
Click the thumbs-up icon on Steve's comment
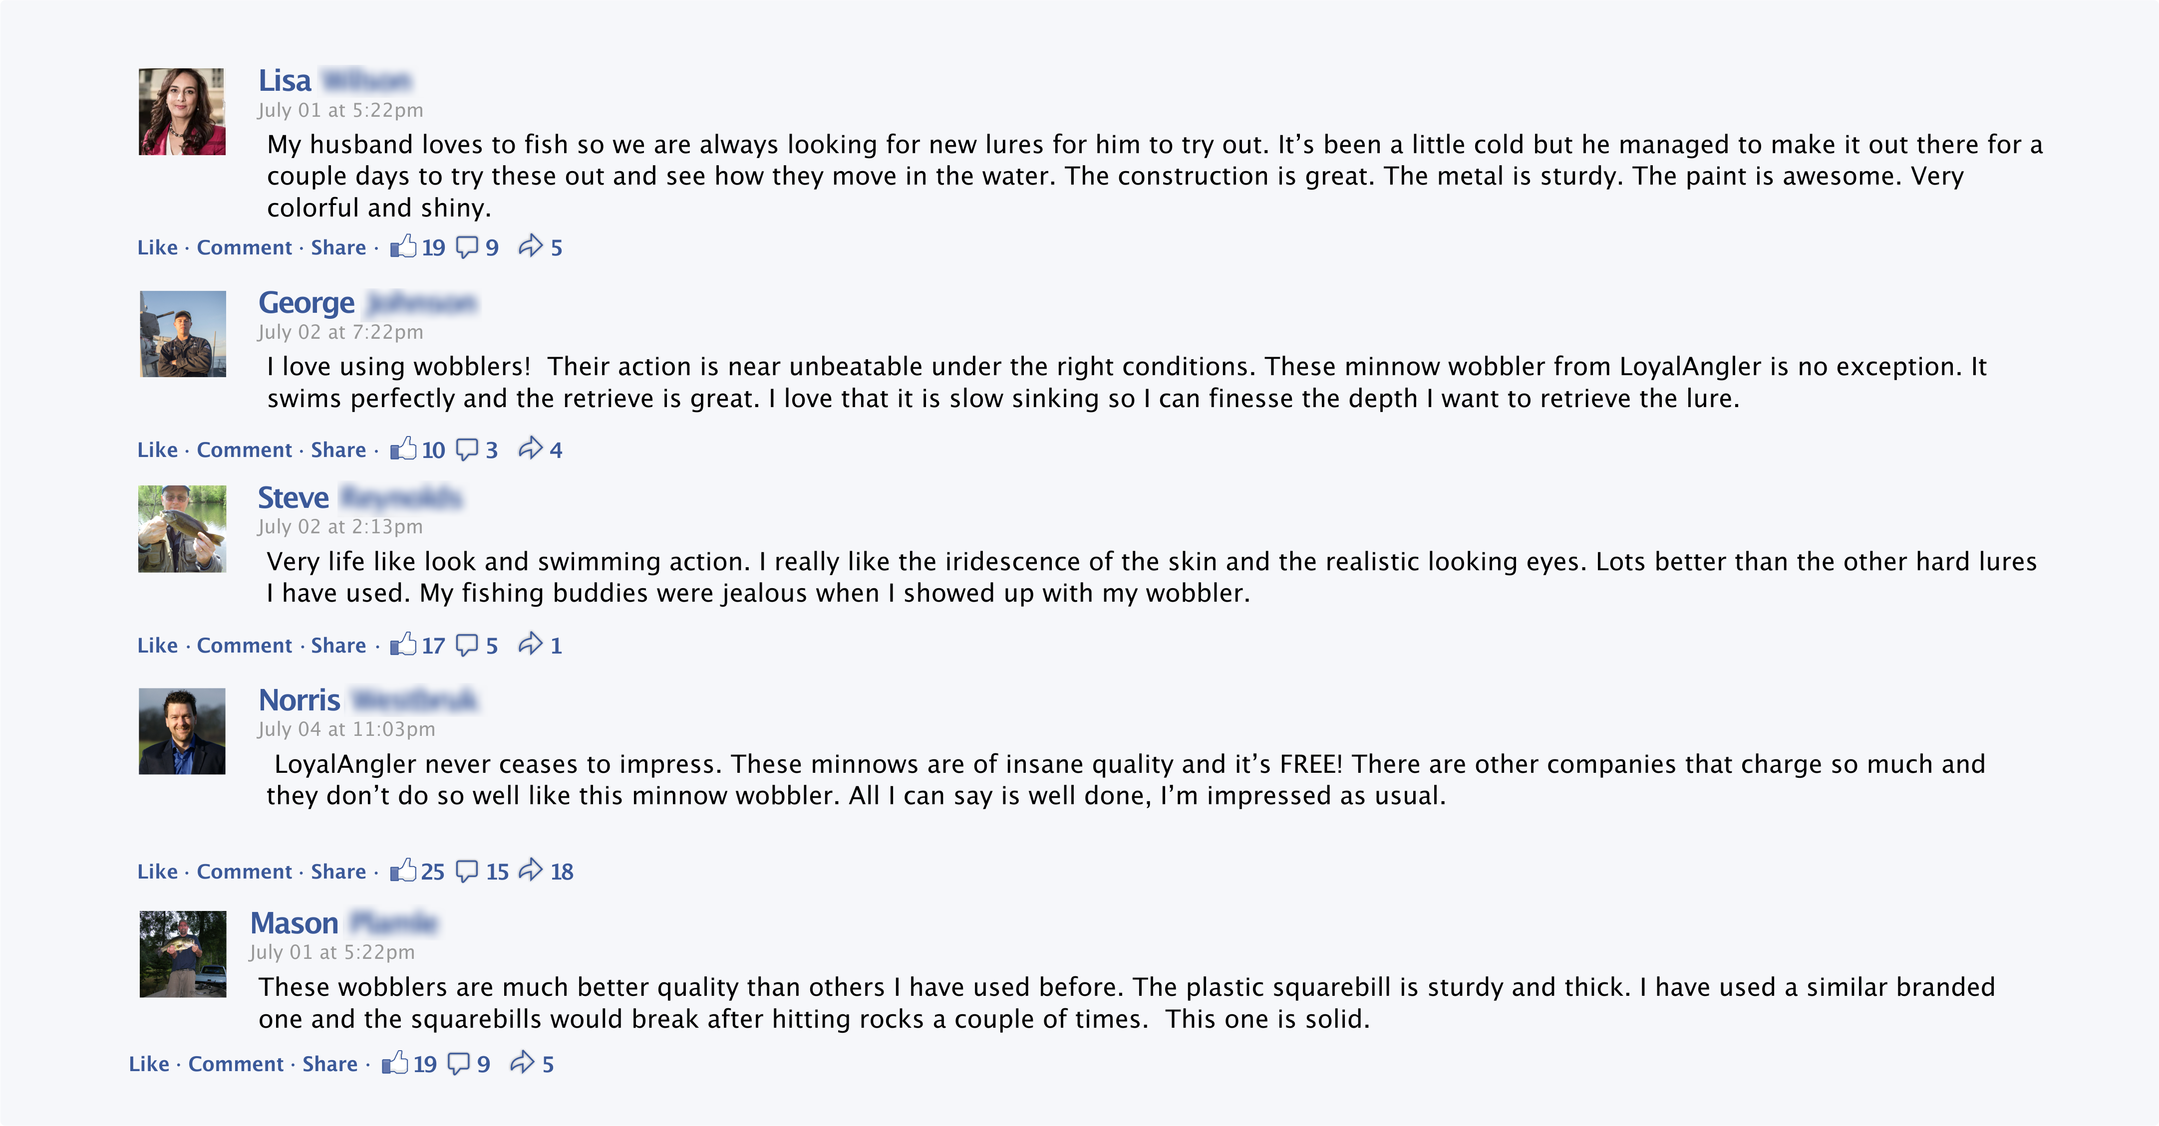403,644
